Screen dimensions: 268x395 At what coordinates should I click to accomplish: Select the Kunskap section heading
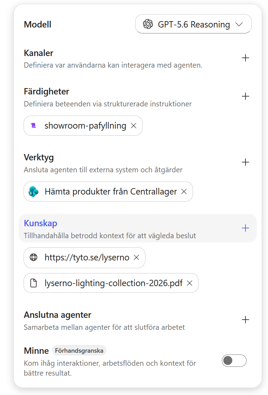tap(40, 223)
